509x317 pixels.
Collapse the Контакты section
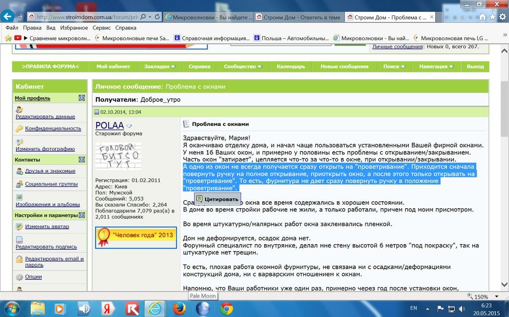82,160
